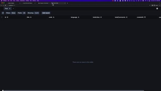Open the Showing 0 of 0 control
Image resolution: width=161 pixels, height=91 pixels.
[x=33, y=13]
